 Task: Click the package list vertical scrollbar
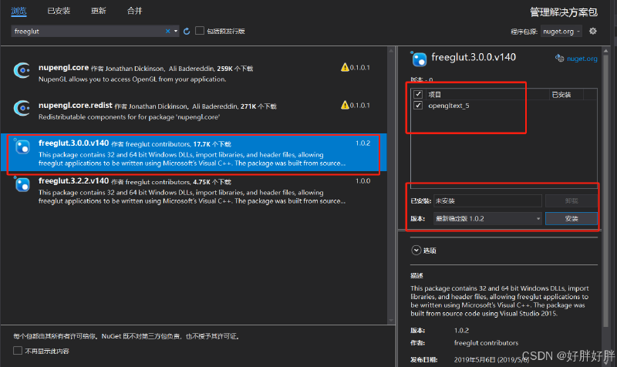391,185
